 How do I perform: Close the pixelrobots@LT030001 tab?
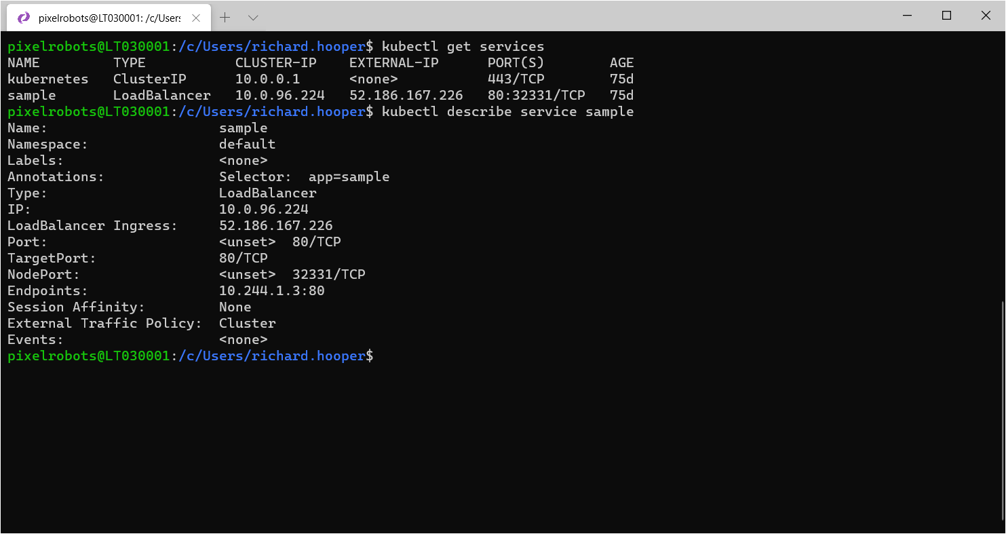pyautogui.click(x=196, y=18)
